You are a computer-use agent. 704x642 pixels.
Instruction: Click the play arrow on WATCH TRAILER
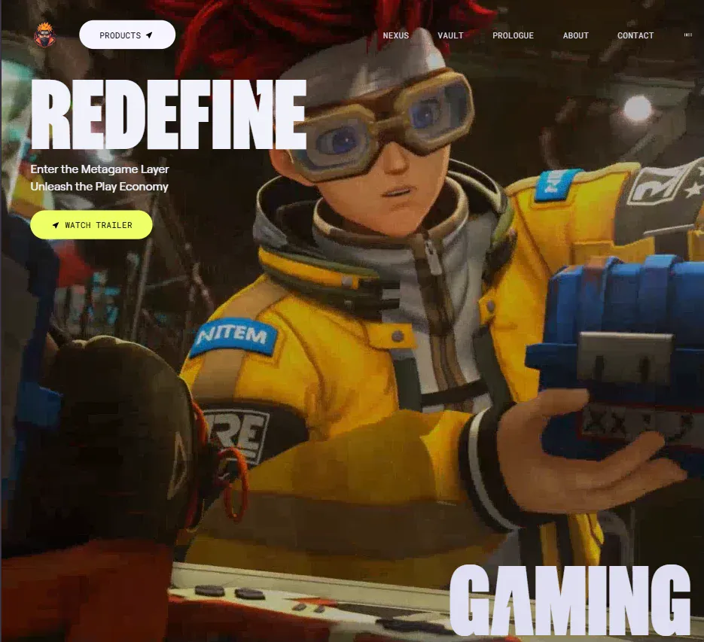[55, 224]
